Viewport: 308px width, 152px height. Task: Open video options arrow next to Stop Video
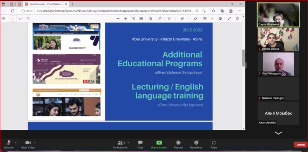pyautogui.click(x=35, y=142)
